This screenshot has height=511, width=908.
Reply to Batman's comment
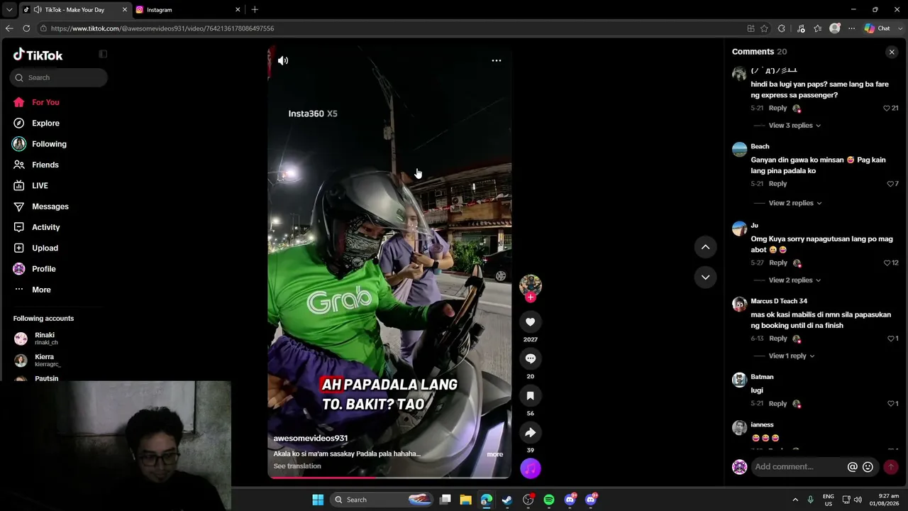[x=777, y=404]
